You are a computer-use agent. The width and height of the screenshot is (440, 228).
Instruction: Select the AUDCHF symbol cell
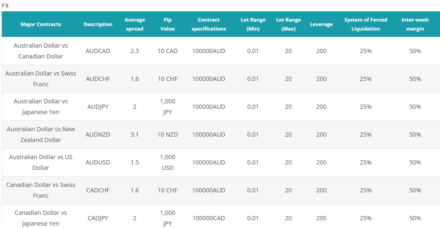click(98, 79)
